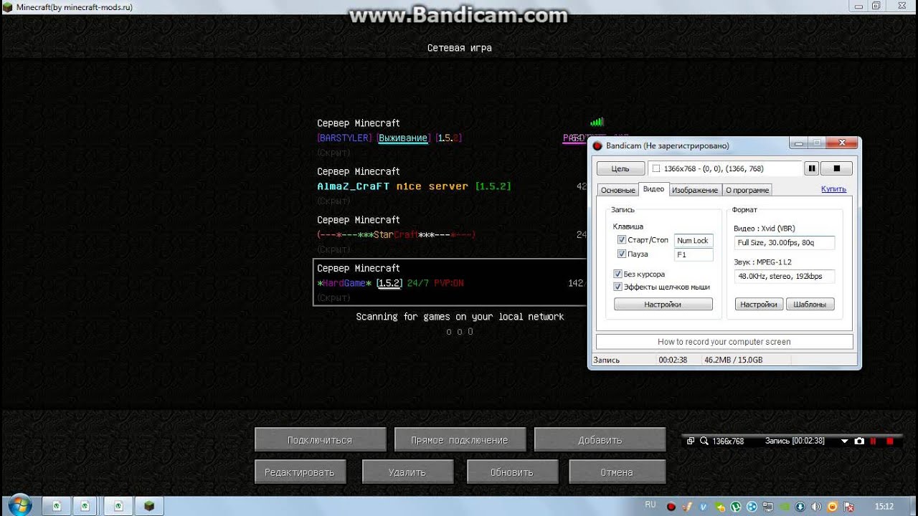Click the first uTorrent file taskbar button
This screenshot has height=516, width=918.
tap(57, 505)
